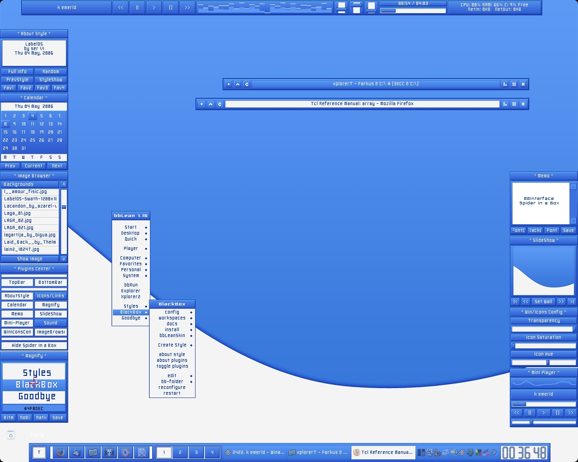Click the down arrow beside Show Image
Image resolution: width=578 pixels, height=462 pixels.
click(x=64, y=259)
